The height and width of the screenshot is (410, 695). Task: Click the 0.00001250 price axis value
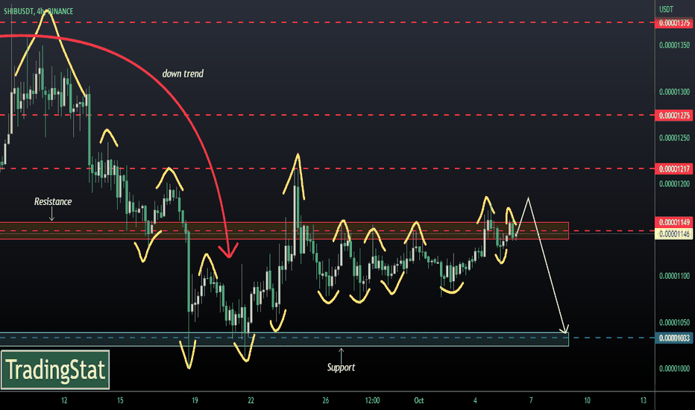(x=674, y=138)
